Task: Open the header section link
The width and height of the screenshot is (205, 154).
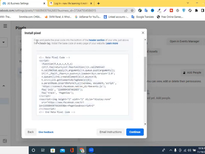Action: point(97,40)
